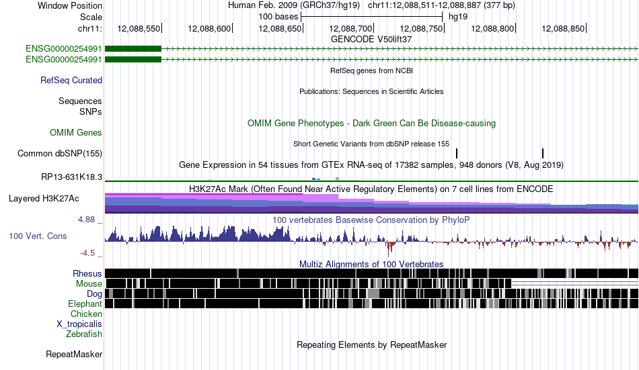
Task: Click the Window Position label
Action: point(70,5)
